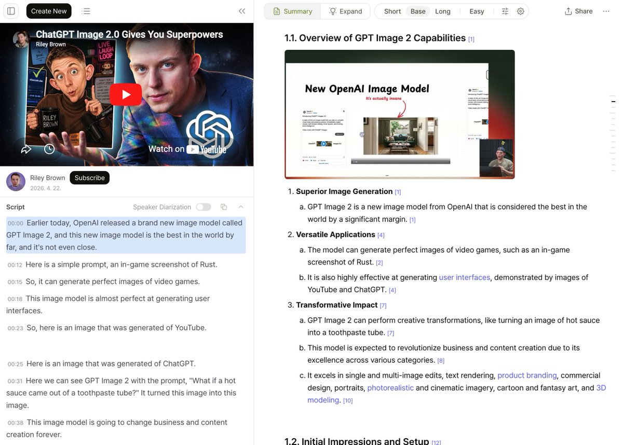The width and height of the screenshot is (623, 445).
Task: Open the list view icon beside Create New
Action: click(x=86, y=11)
